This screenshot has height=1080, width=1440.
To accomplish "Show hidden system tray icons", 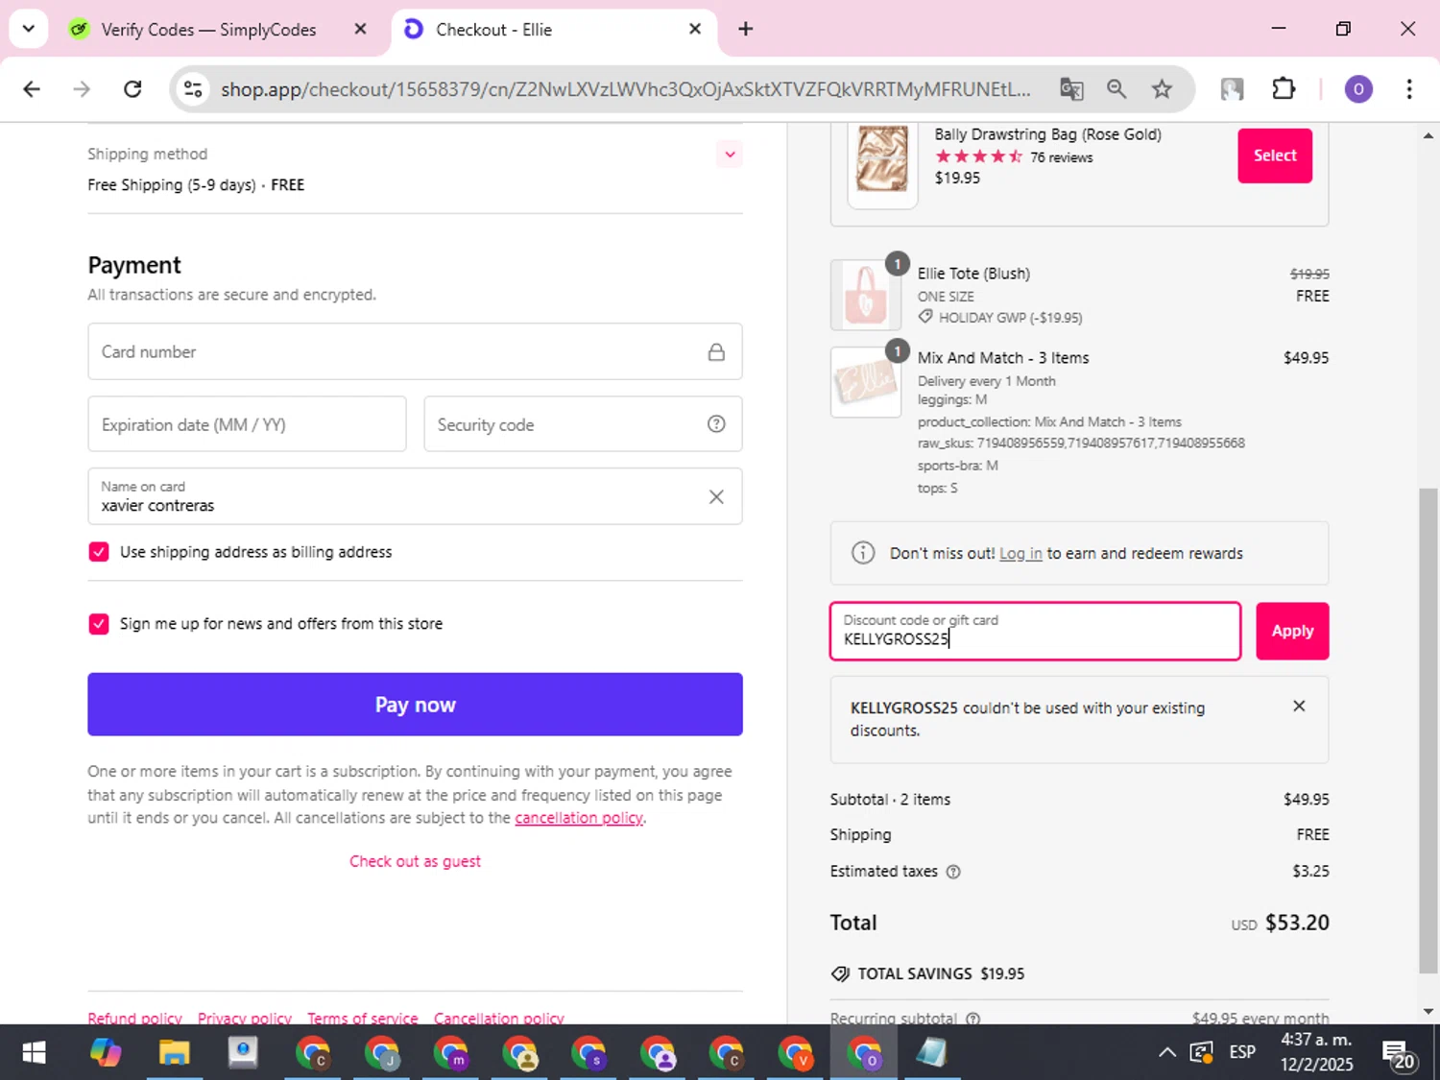I will [1166, 1052].
